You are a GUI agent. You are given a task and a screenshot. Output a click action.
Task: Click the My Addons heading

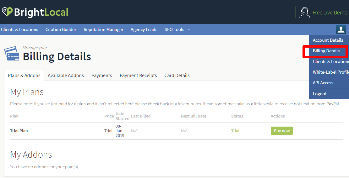pos(31,154)
